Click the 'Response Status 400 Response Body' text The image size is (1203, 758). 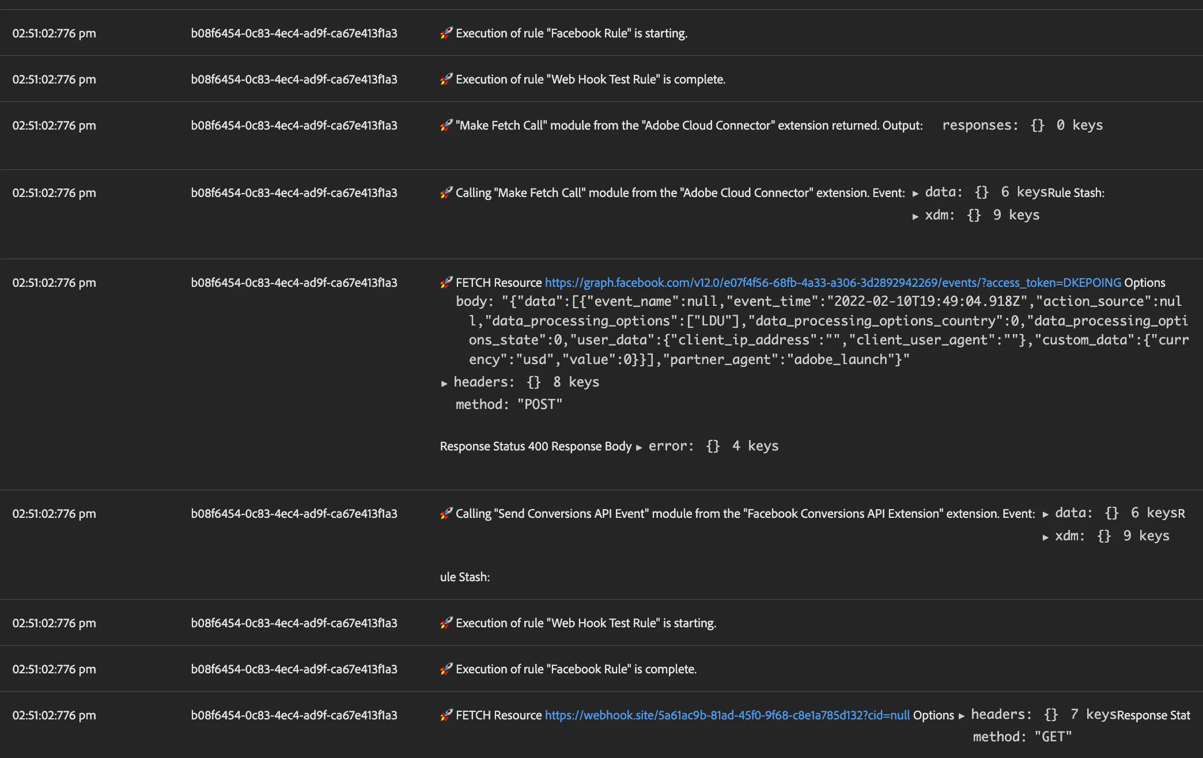coord(536,446)
